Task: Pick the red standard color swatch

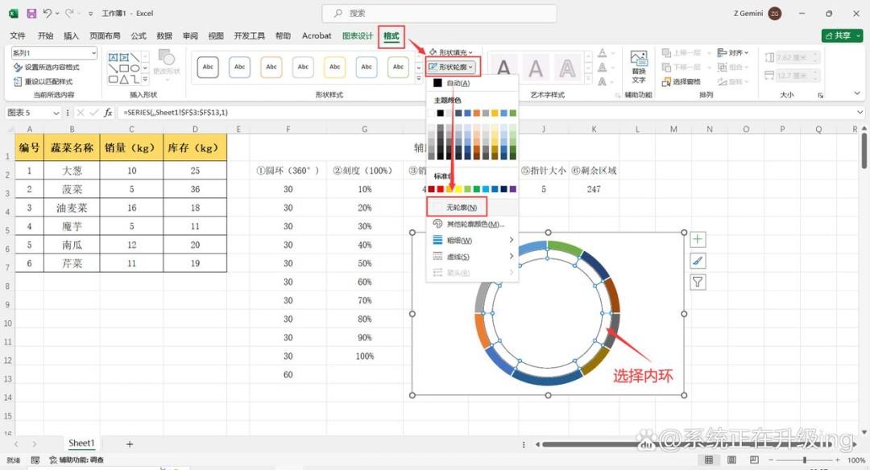Action: [x=440, y=189]
